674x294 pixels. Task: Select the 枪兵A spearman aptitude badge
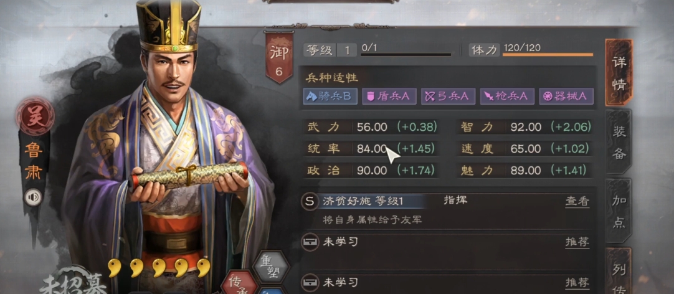(507, 97)
